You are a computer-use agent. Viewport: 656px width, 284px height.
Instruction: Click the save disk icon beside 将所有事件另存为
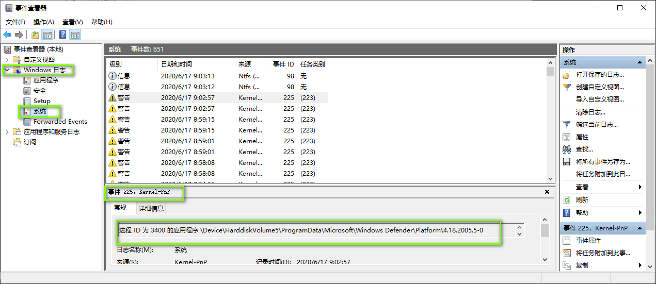tap(567, 162)
